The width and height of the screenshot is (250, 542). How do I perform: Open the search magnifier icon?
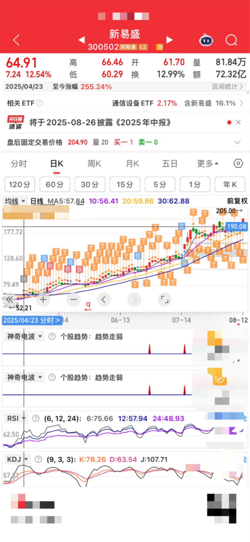coord(231,40)
